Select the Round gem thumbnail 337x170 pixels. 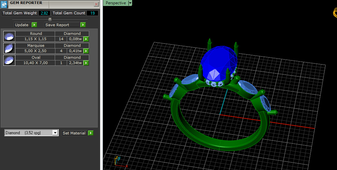(9, 36)
